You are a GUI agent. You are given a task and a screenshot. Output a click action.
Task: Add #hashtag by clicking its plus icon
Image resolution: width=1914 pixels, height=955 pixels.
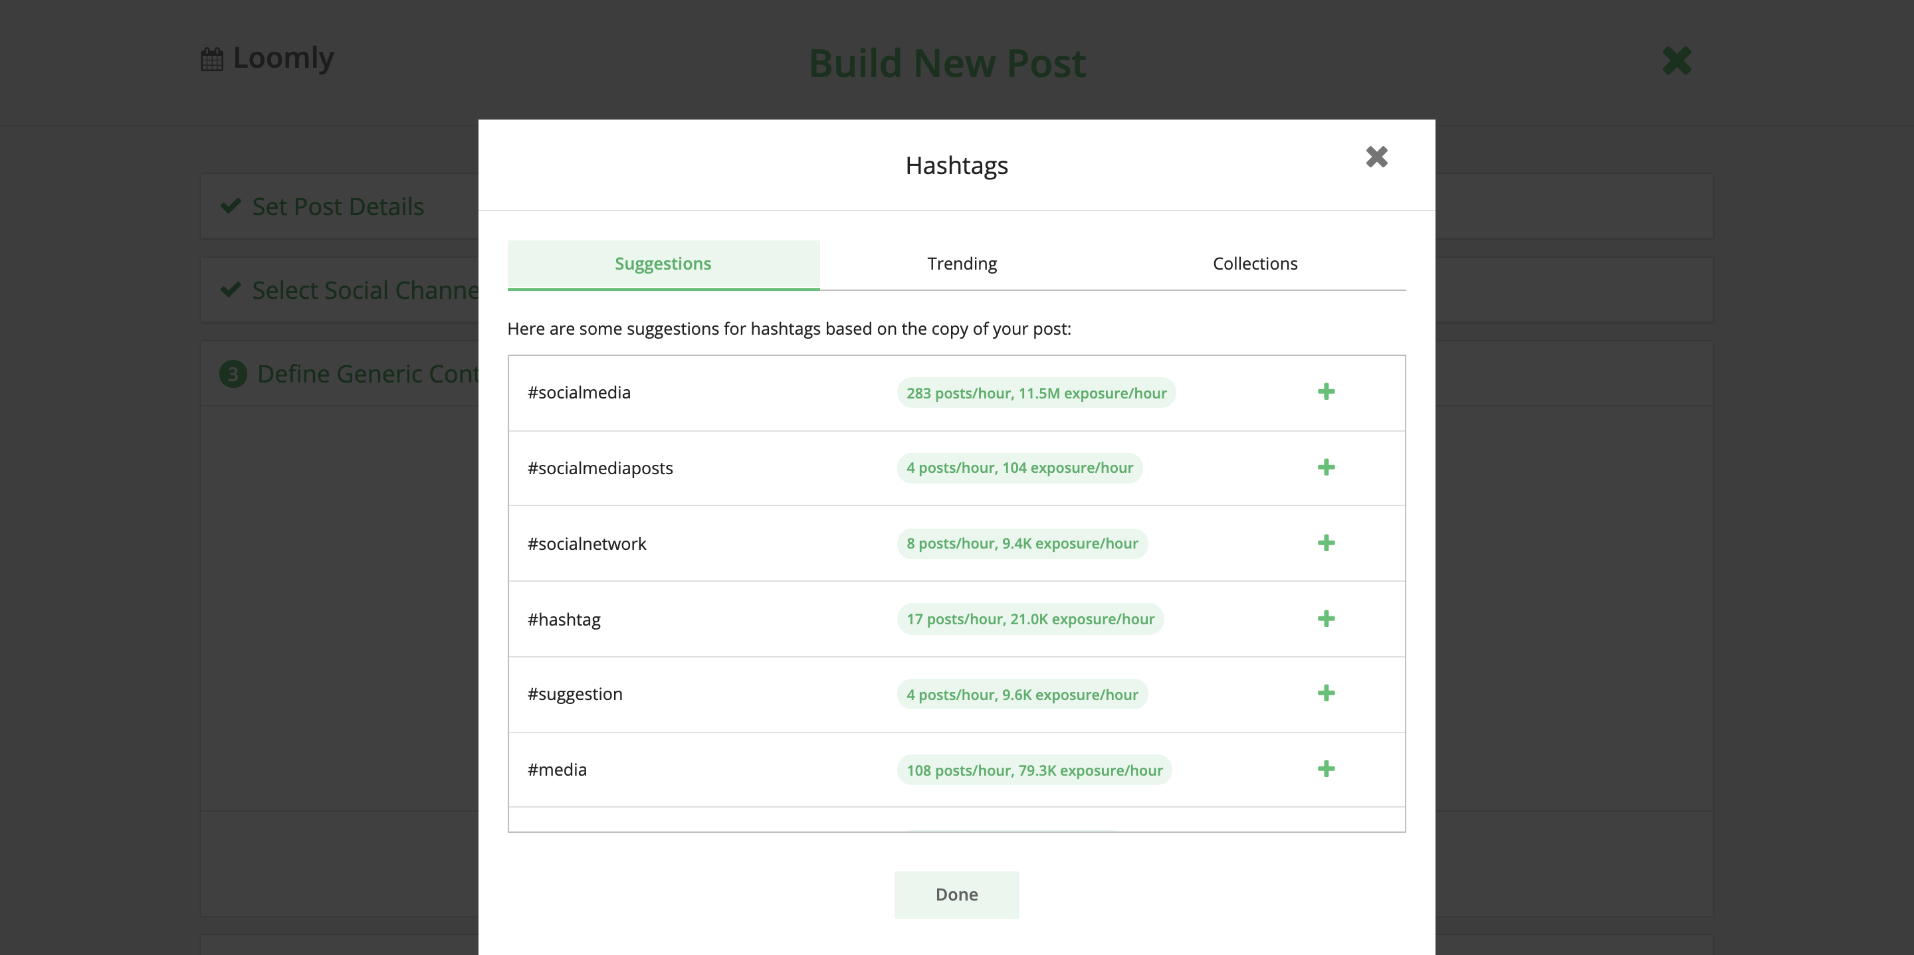1327,618
